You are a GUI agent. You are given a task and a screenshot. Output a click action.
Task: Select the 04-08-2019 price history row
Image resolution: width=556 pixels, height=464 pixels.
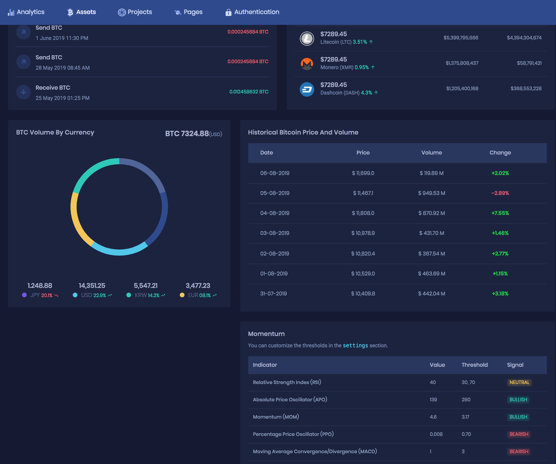(397, 213)
